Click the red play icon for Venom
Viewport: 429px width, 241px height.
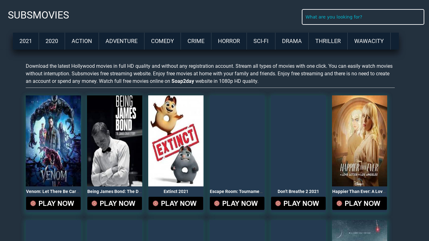(x=33, y=203)
